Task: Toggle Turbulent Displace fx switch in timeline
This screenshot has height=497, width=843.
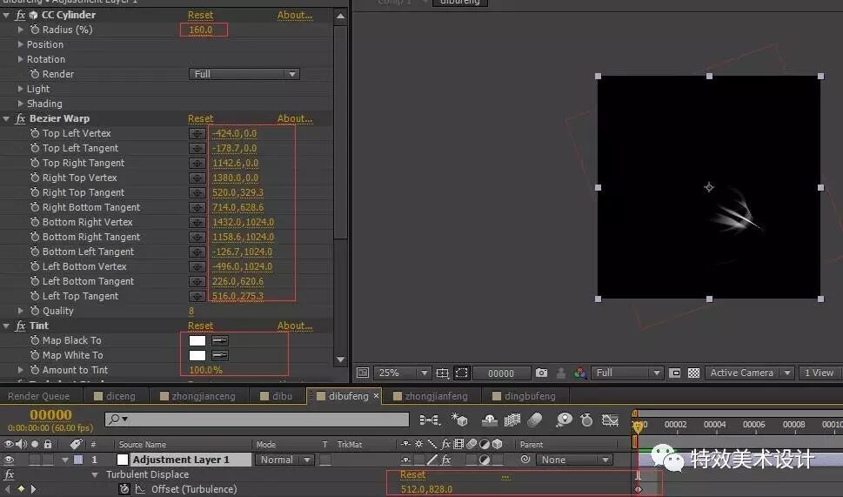Action: 9,474
